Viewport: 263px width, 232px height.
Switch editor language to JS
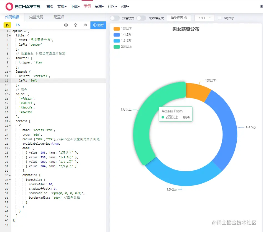pos(7,25)
